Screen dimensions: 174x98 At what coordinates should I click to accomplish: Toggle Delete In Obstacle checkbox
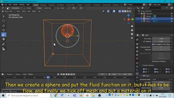[153, 61]
